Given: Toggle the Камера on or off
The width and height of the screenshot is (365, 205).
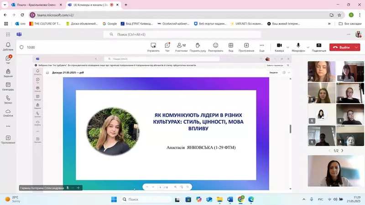Looking at the screenshot, I should (279, 47).
